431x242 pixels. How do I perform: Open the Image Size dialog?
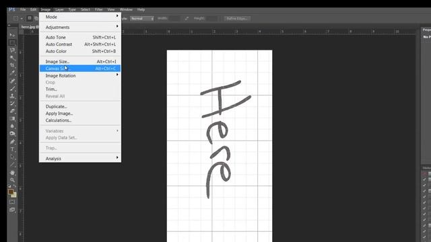80,61
